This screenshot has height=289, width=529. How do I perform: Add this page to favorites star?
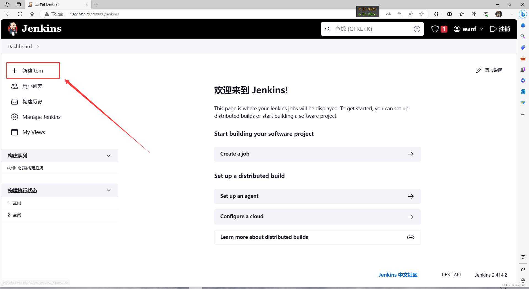pyautogui.click(x=422, y=14)
